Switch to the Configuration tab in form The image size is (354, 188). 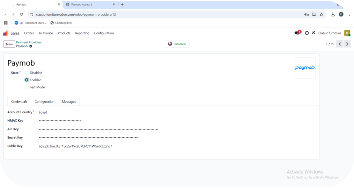pyautogui.click(x=44, y=101)
